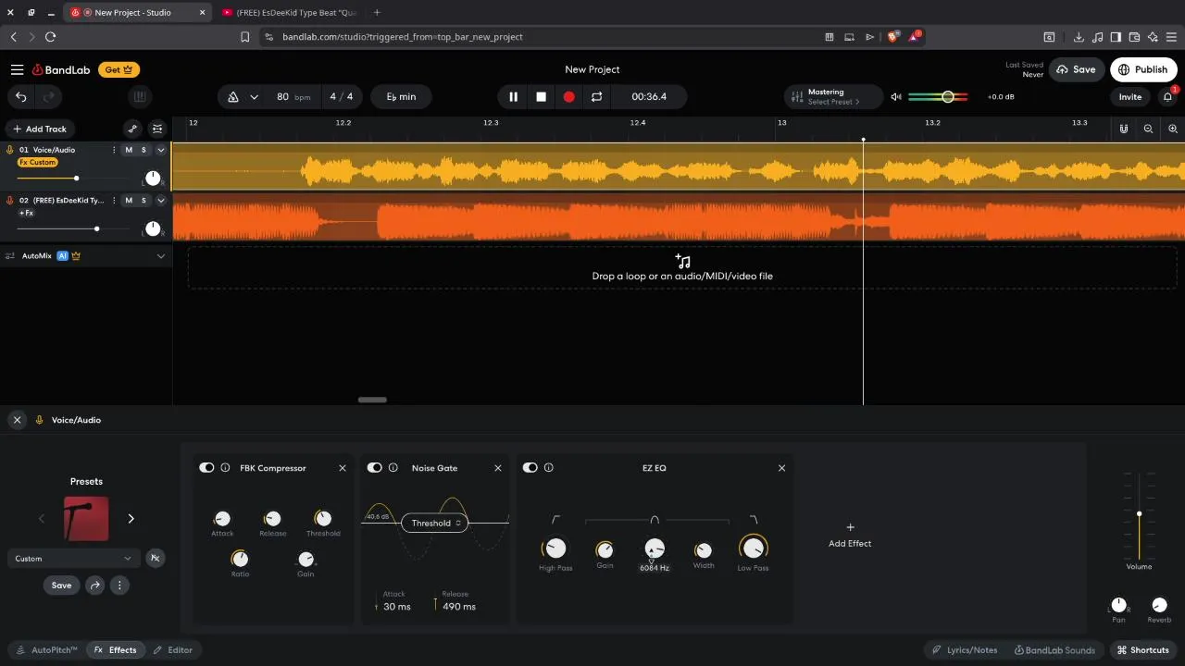Open the notifications bell

coord(1167,96)
